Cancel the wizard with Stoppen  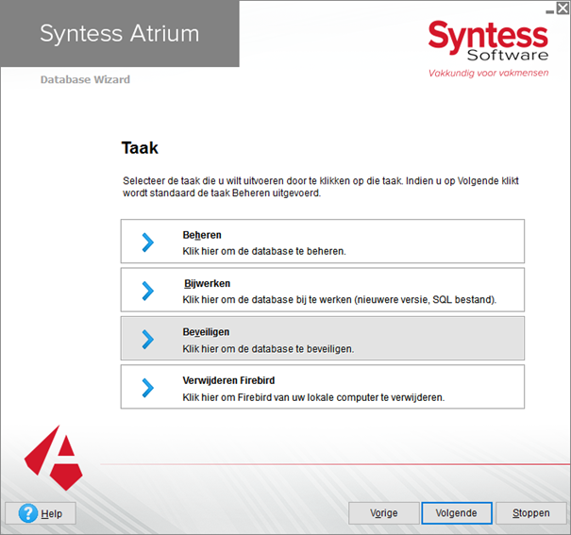(531, 513)
